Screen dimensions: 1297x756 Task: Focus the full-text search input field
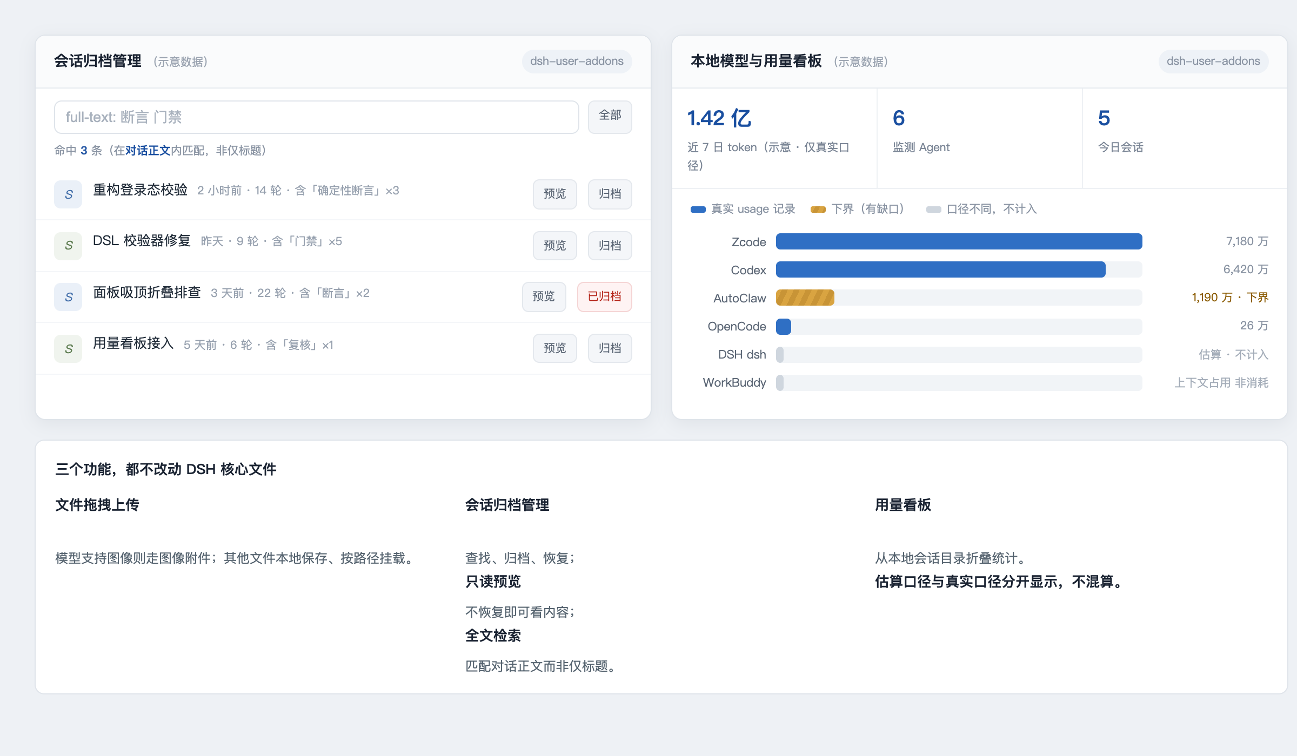[x=316, y=117]
